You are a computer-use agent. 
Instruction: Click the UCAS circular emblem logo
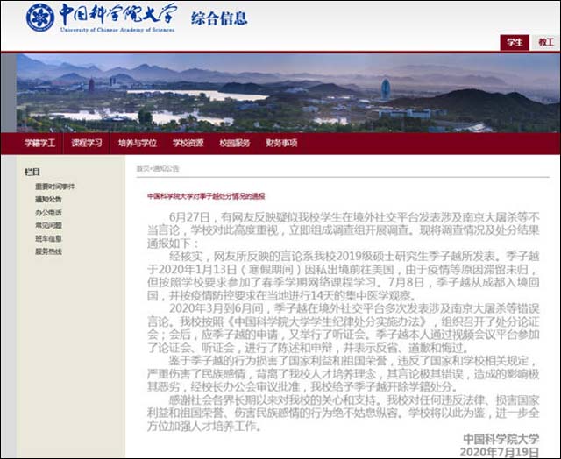(40, 18)
